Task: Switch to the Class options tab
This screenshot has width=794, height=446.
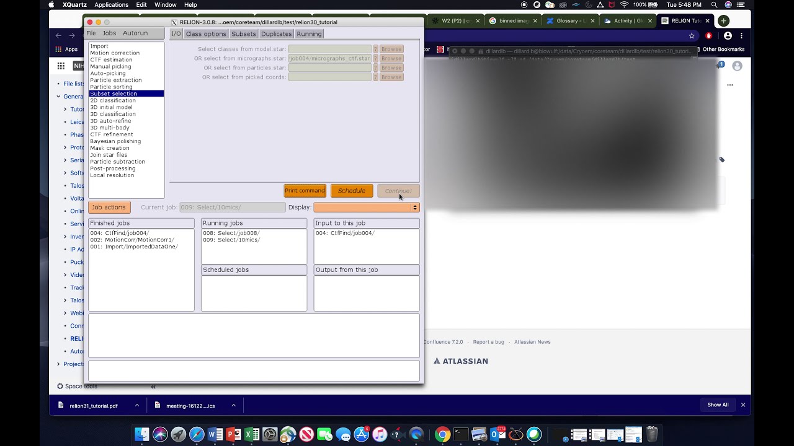Action: tap(206, 34)
